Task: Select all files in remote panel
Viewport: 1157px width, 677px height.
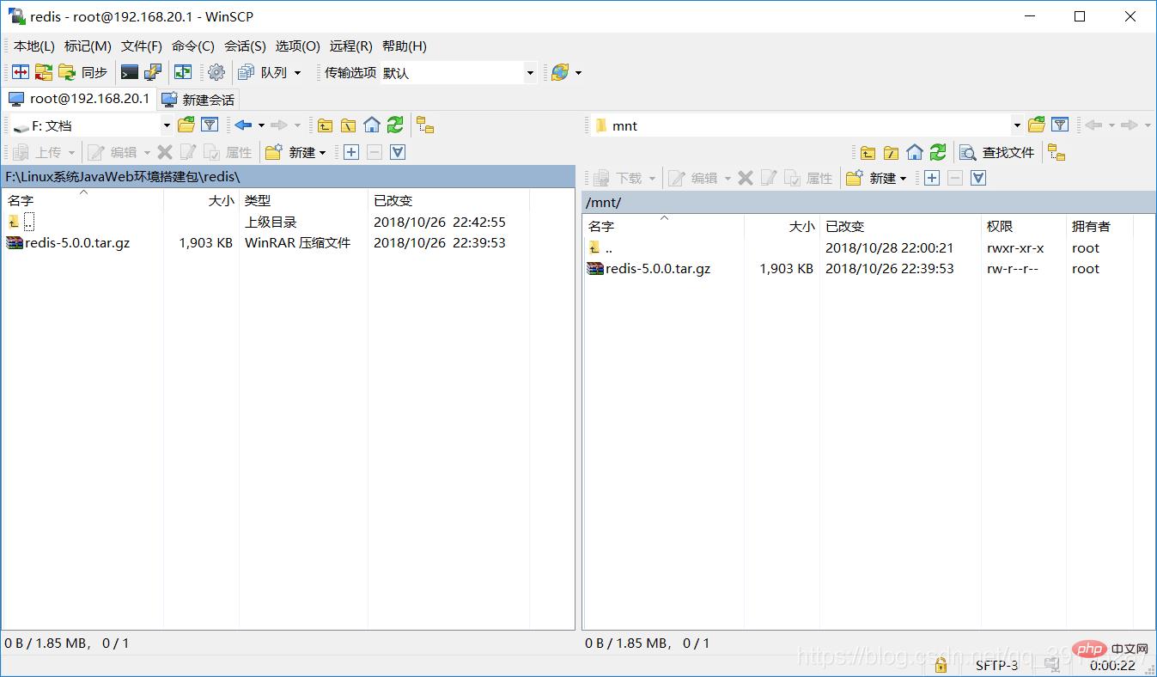Action: click(932, 178)
